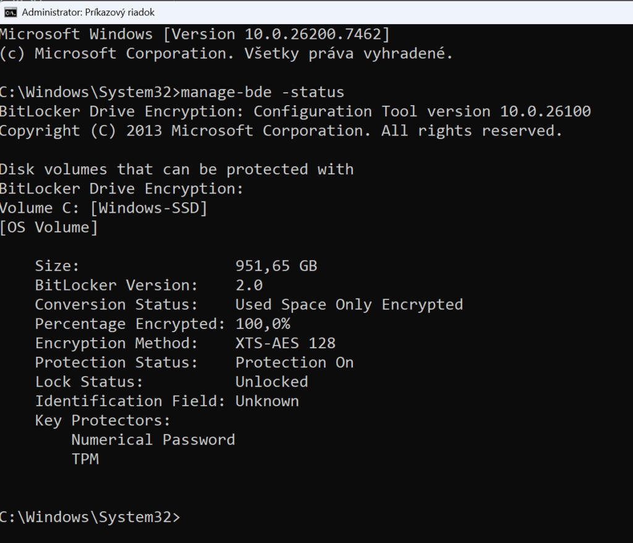Select the 'Used Space Only Encrypted' status text
The height and width of the screenshot is (543, 633).
pos(349,304)
